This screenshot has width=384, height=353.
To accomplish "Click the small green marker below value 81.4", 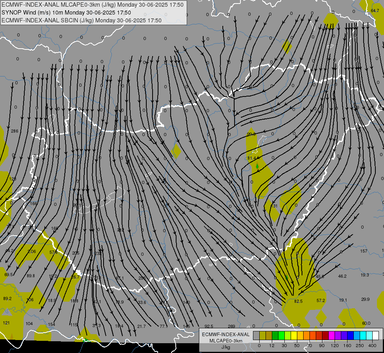I will pos(257,166).
